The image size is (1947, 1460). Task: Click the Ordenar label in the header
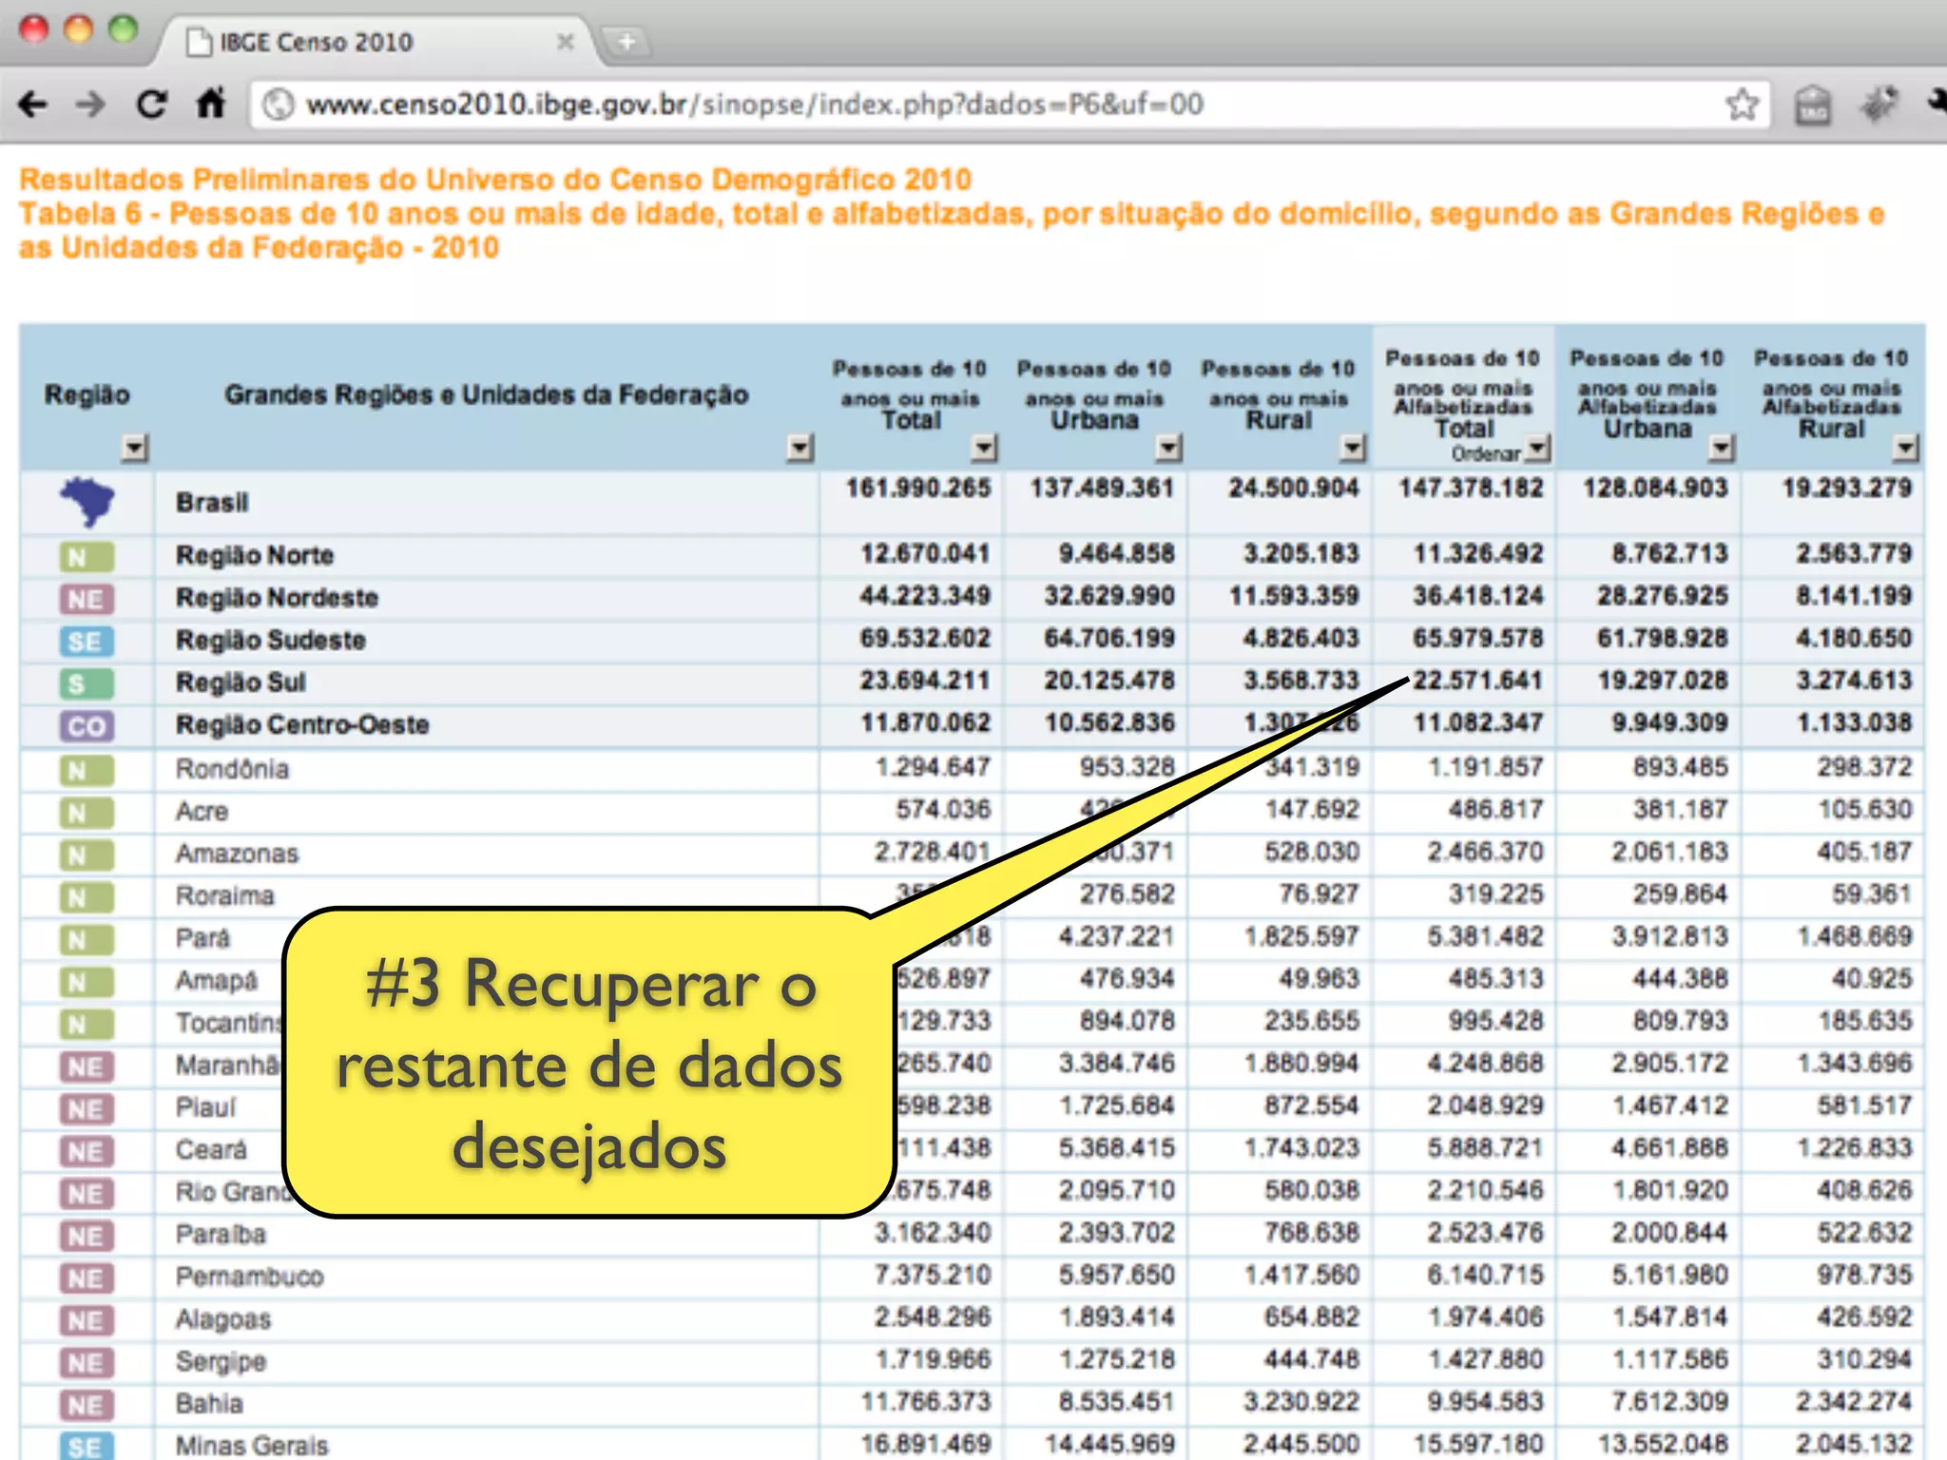1486,454
